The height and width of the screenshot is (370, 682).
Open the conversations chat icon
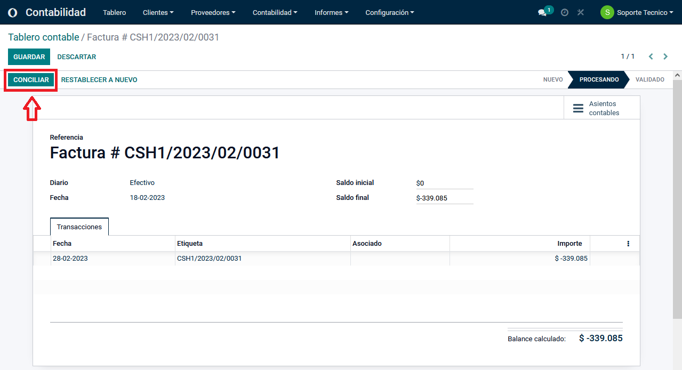pos(542,12)
